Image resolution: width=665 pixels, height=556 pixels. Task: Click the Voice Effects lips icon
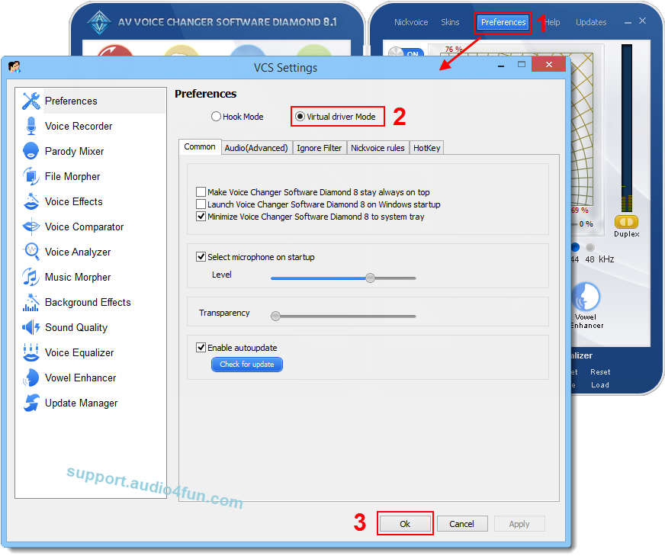pos(31,201)
